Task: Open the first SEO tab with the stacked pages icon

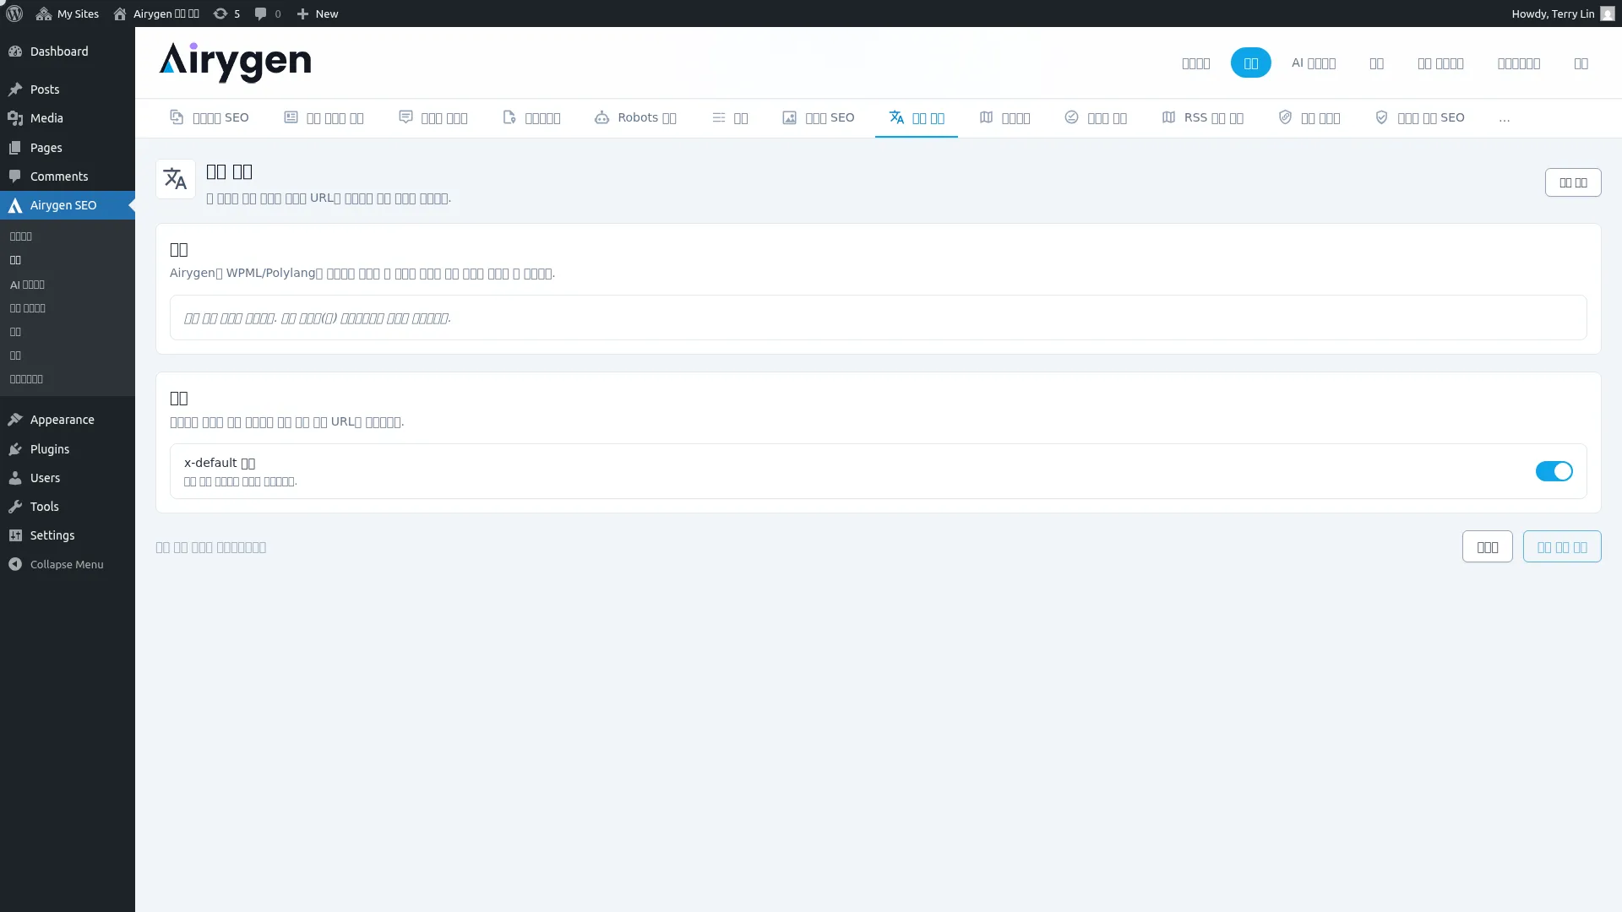Action: (209, 117)
